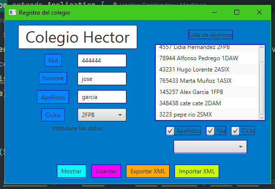Save the student with Guardar
Screen dimensions: 275x189
click(x=106, y=171)
